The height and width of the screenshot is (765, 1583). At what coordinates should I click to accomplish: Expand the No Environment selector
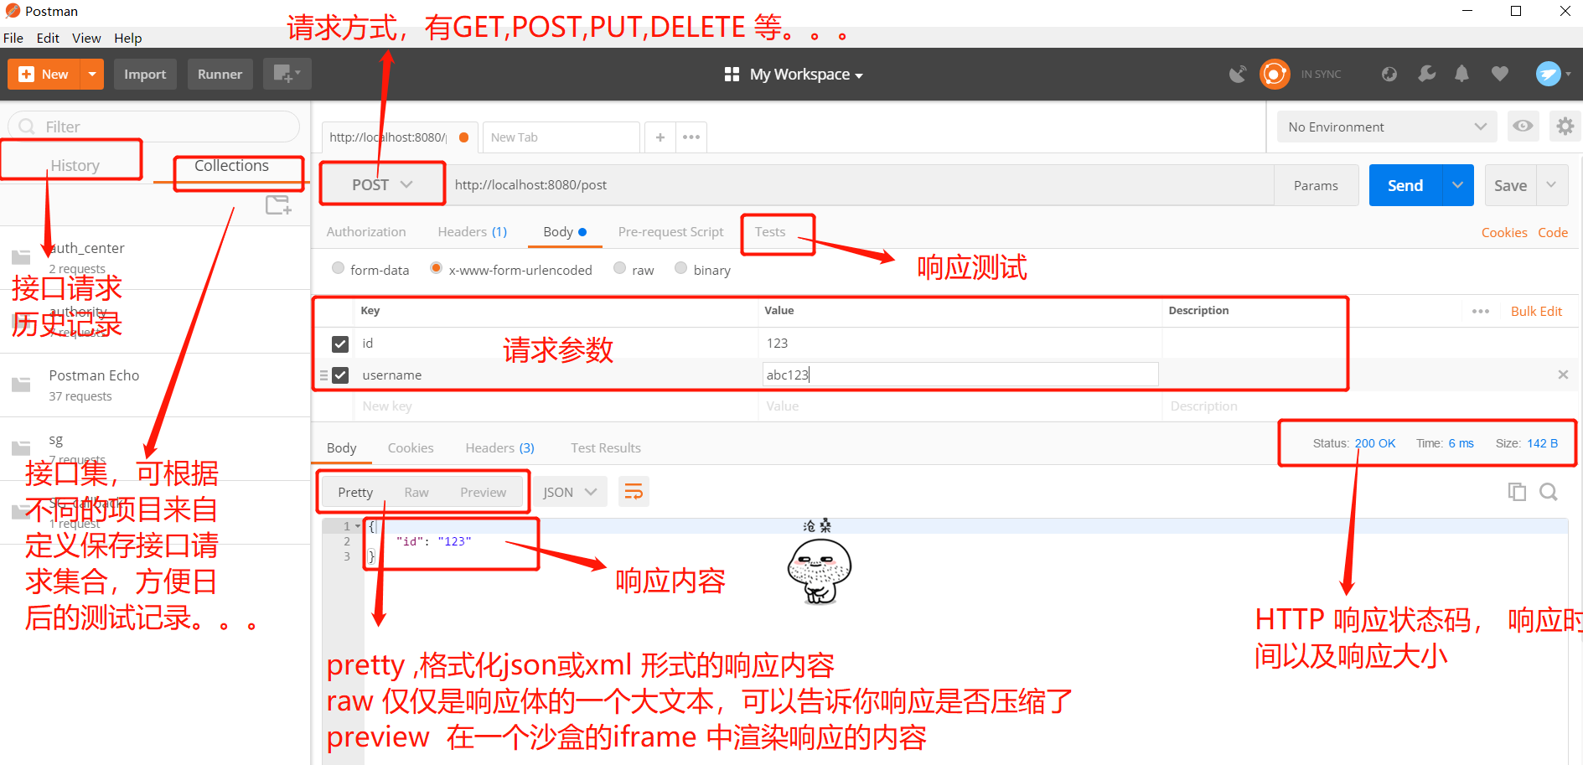1387,127
